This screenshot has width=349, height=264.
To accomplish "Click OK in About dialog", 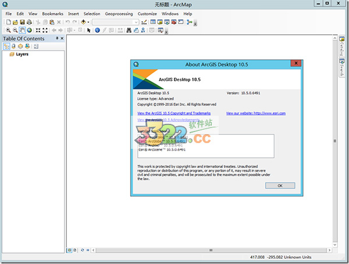I will 280,185.
